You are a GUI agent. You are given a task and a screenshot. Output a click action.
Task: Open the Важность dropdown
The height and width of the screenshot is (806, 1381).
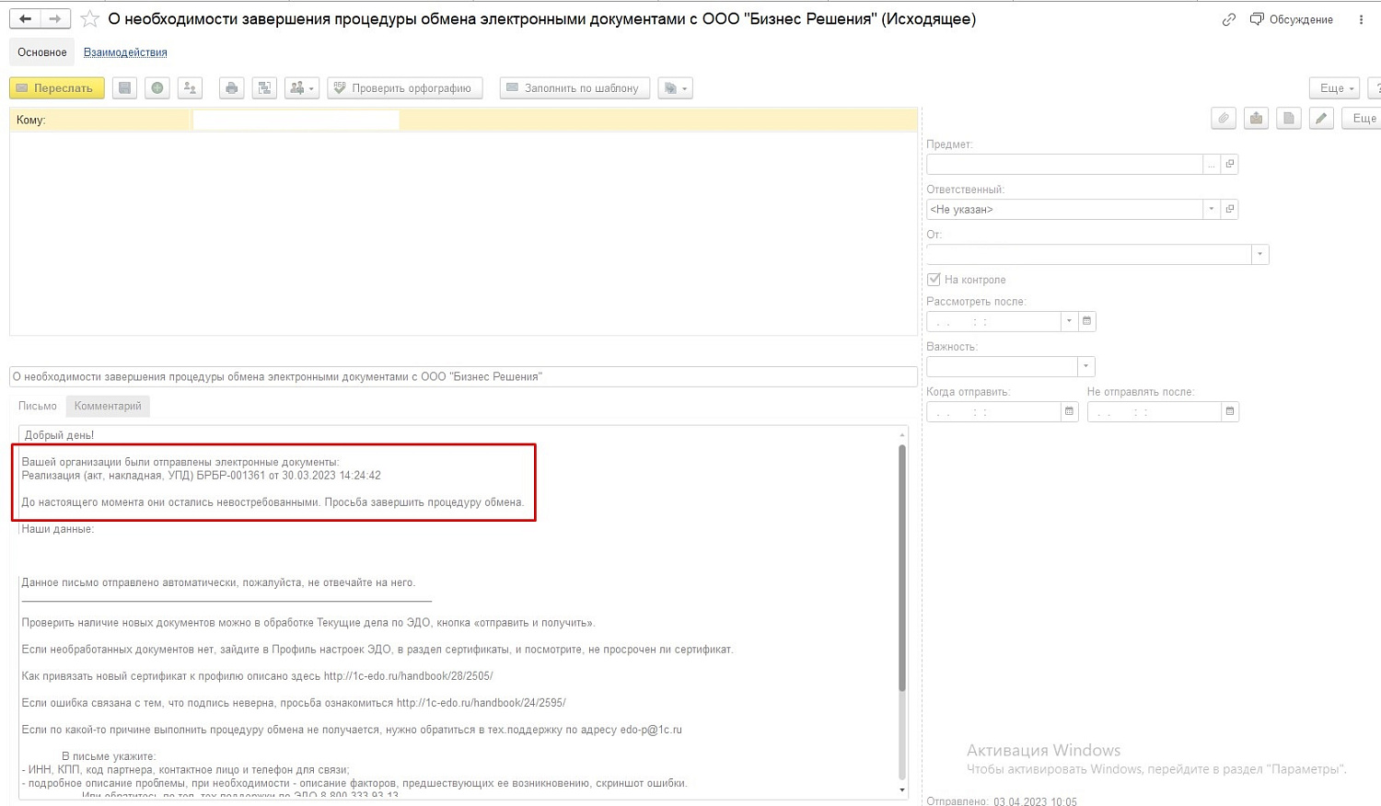(1085, 366)
